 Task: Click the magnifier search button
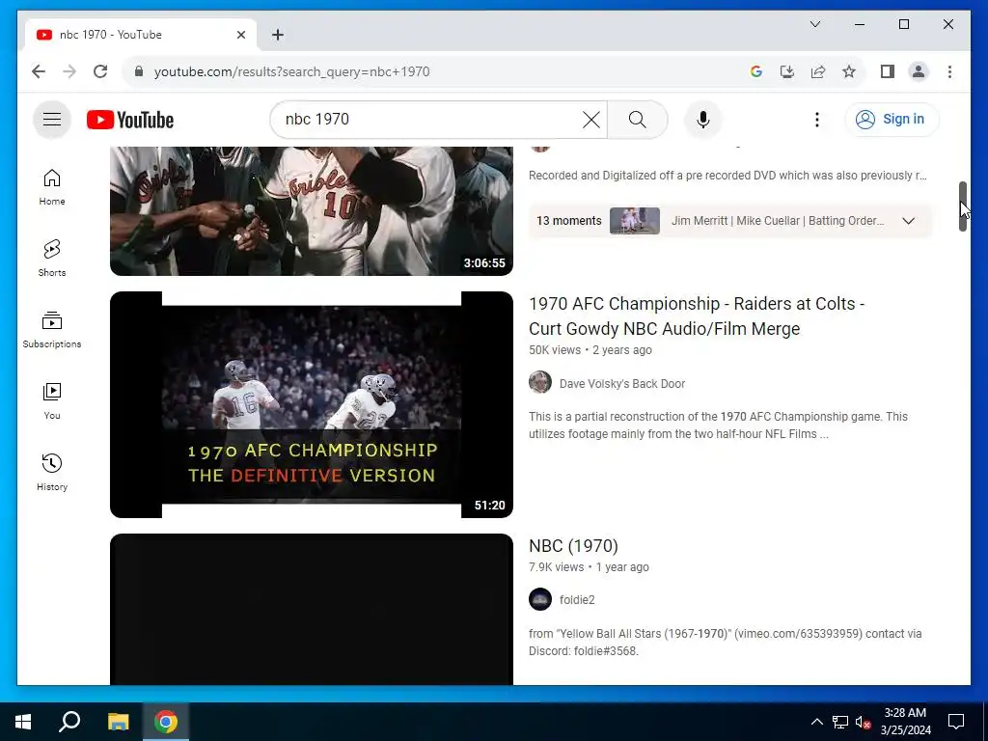[638, 119]
